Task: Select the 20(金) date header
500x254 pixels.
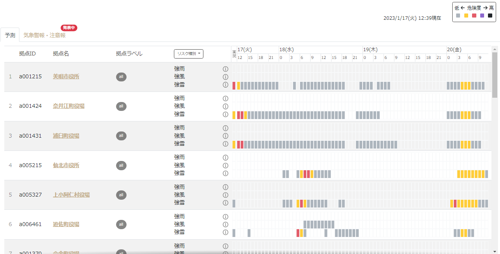Action: pos(454,50)
